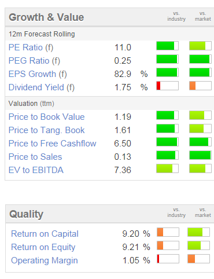Image resolution: width=214 pixels, height=279 pixels.
Task: Open the PE Ratio (f) link
Action: (31, 47)
